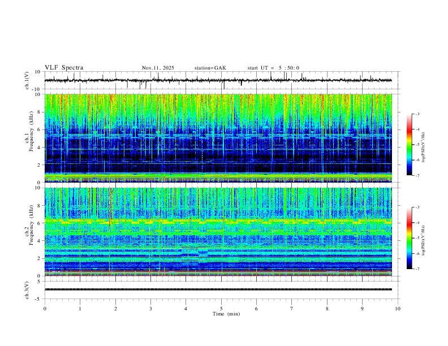Click the ch.2 colorbar log(PSD) unit label
Screen dimensions: 448x346
point(424,241)
